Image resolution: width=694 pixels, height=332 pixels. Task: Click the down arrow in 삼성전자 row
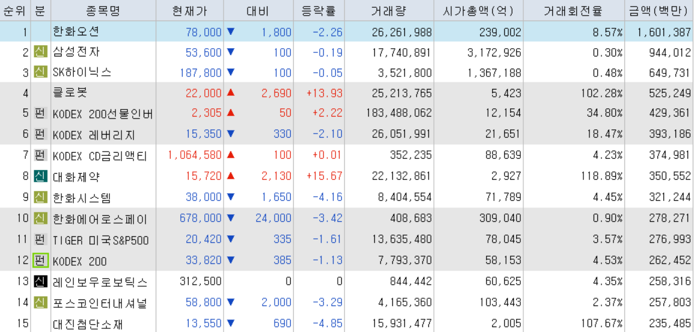click(230, 52)
